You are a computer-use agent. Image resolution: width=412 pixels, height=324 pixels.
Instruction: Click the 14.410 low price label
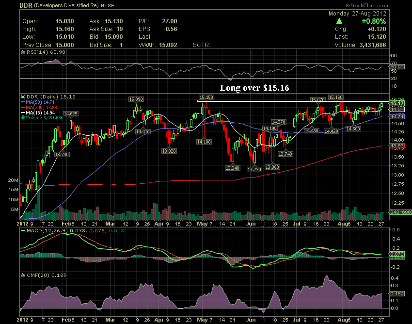143,131
